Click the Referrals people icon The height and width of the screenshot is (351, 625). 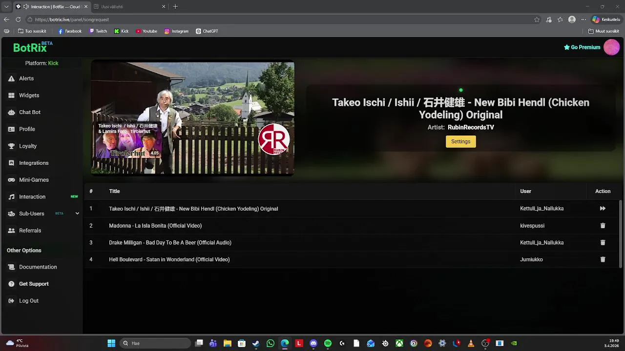(x=11, y=231)
